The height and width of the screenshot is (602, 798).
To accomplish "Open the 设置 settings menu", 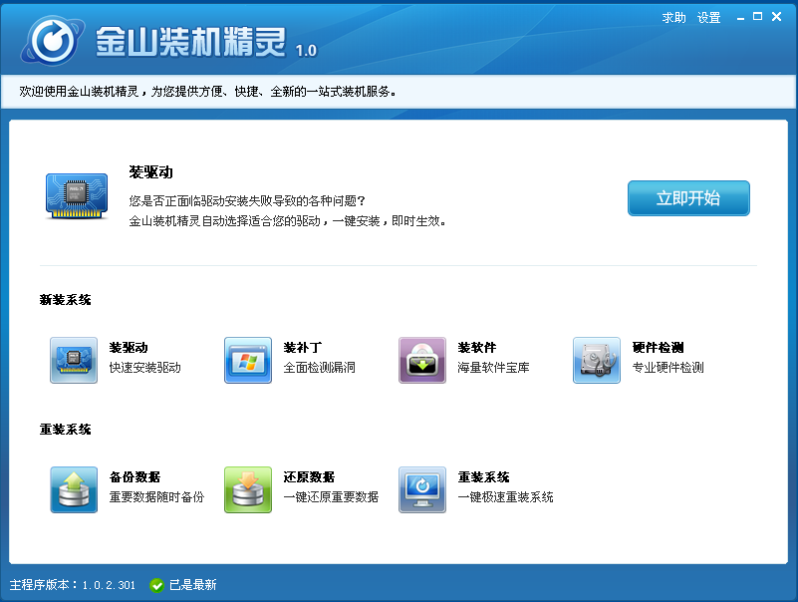I will click(x=709, y=18).
